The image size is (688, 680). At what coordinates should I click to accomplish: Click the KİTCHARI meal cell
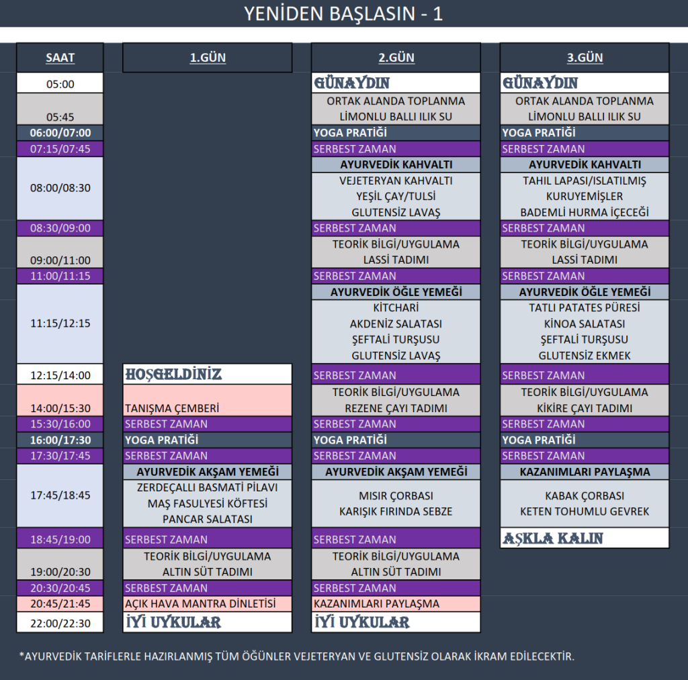[396, 308]
